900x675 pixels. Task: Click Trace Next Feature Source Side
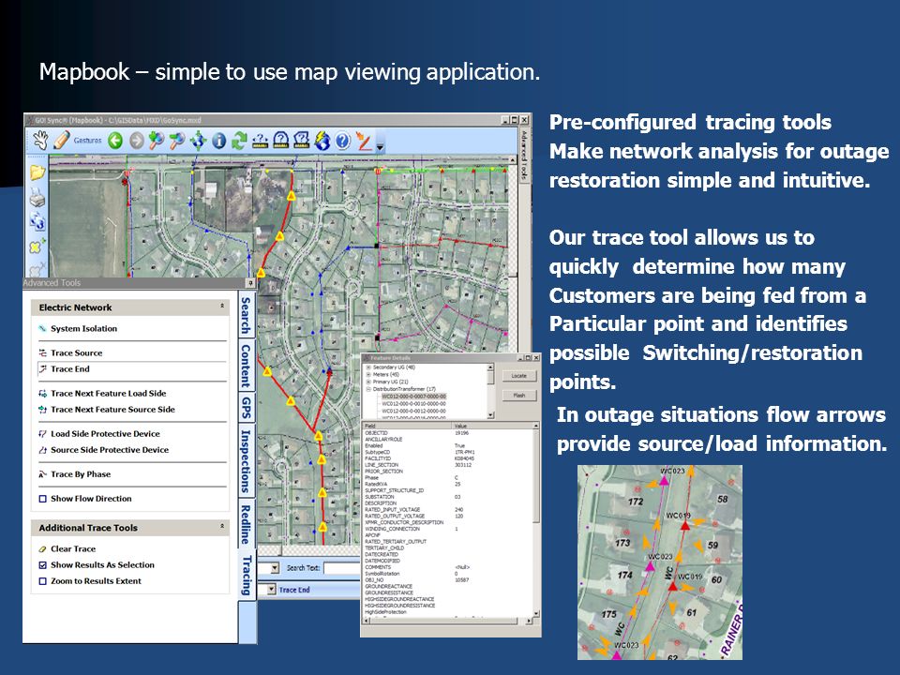point(107,410)
